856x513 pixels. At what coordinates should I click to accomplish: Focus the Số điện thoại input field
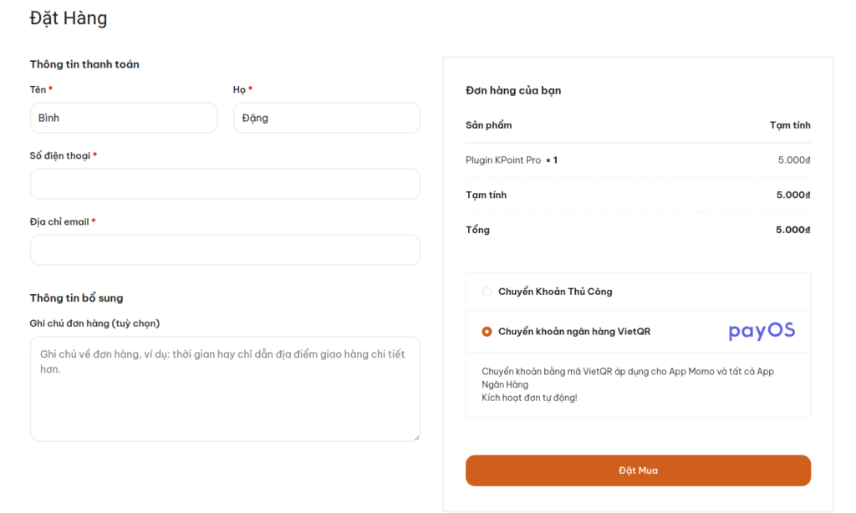(x=225, y=184)
